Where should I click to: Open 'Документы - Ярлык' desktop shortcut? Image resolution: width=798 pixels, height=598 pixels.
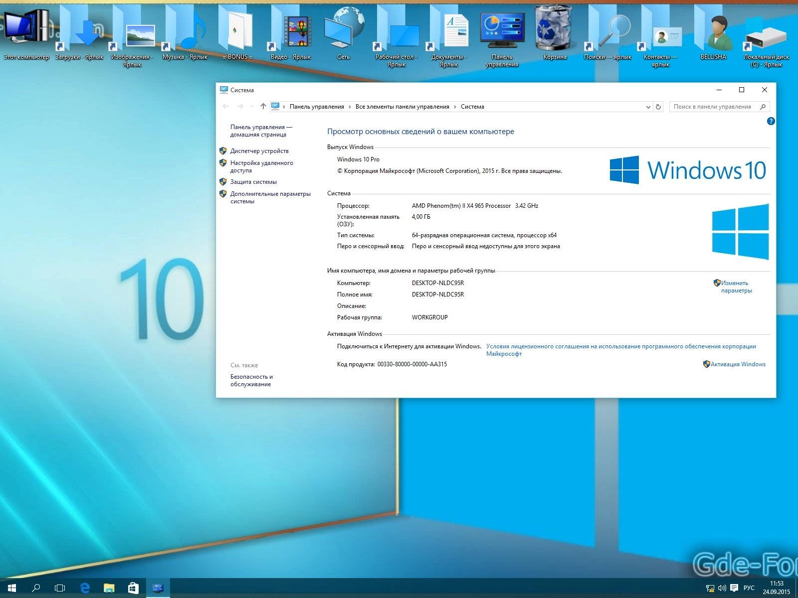[449, 36]
